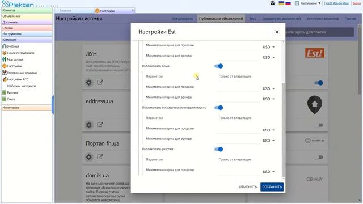Image resolution: width=363 pixels, height=204 pixels.
Task: Click коммерческая minimum rent price field
Action: point(238,140)
